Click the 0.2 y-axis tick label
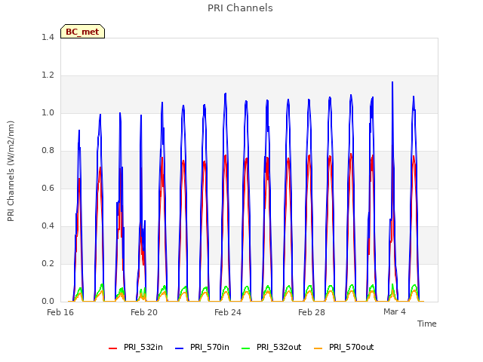The width and height of the screenshot is (483, 362). (48, 263)
